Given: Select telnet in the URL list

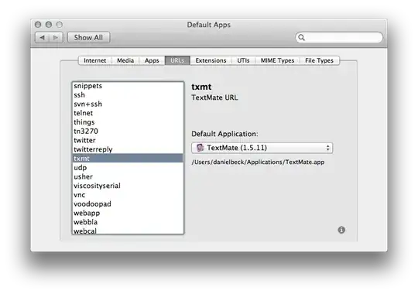Looking at the screenshot, I should 128,113.
